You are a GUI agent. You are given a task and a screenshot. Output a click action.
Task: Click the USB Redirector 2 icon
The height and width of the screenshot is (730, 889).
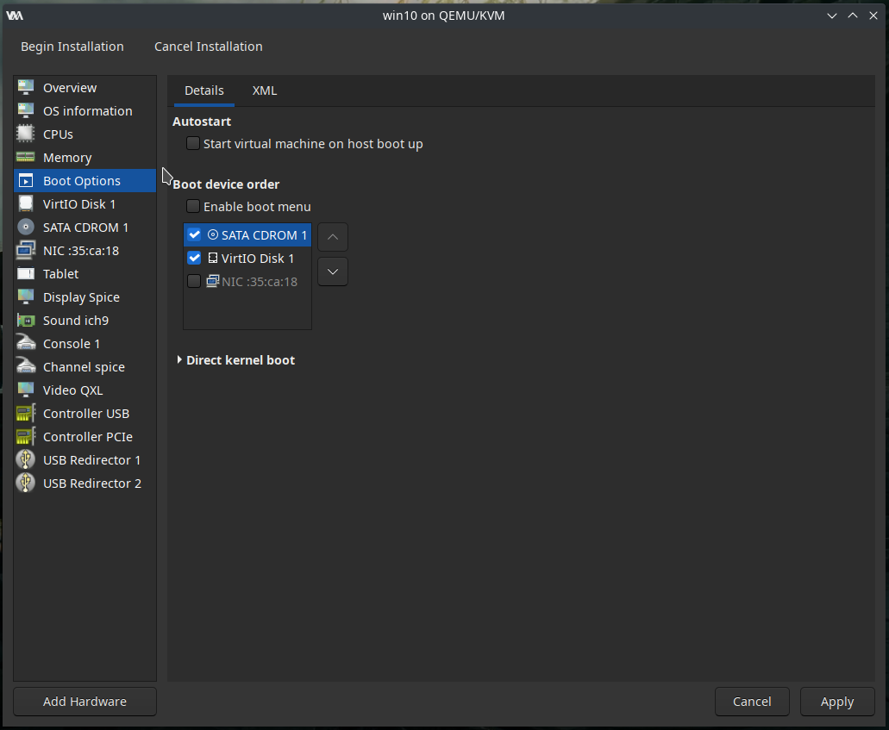pyautogui.click(x=26, y=484)
